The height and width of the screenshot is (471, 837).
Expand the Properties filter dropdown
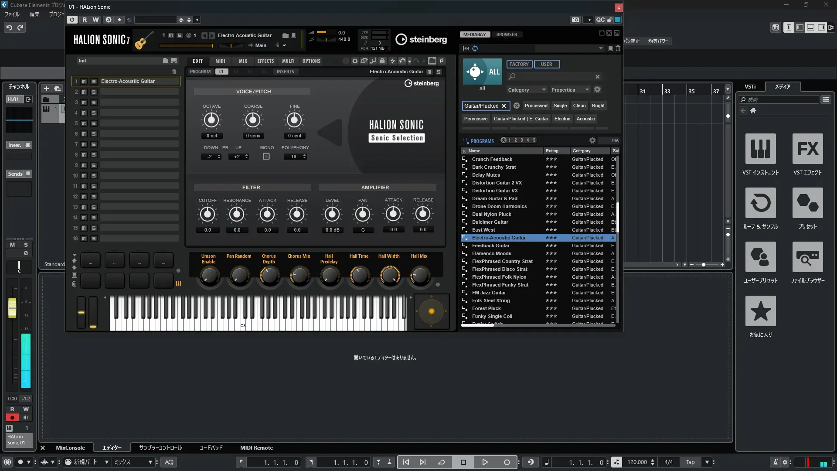570,90
